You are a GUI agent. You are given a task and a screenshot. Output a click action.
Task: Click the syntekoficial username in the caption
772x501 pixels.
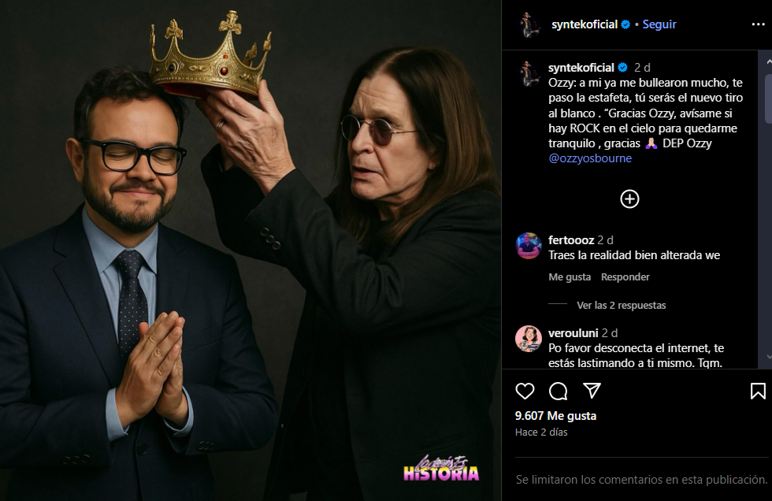coord(581,68)
